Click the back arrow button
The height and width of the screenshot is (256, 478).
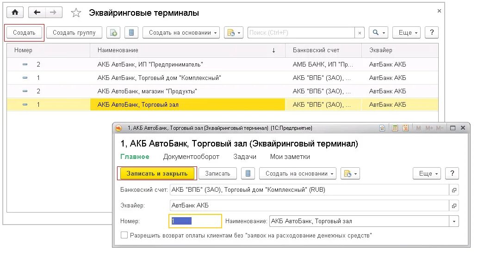point(37,12)
